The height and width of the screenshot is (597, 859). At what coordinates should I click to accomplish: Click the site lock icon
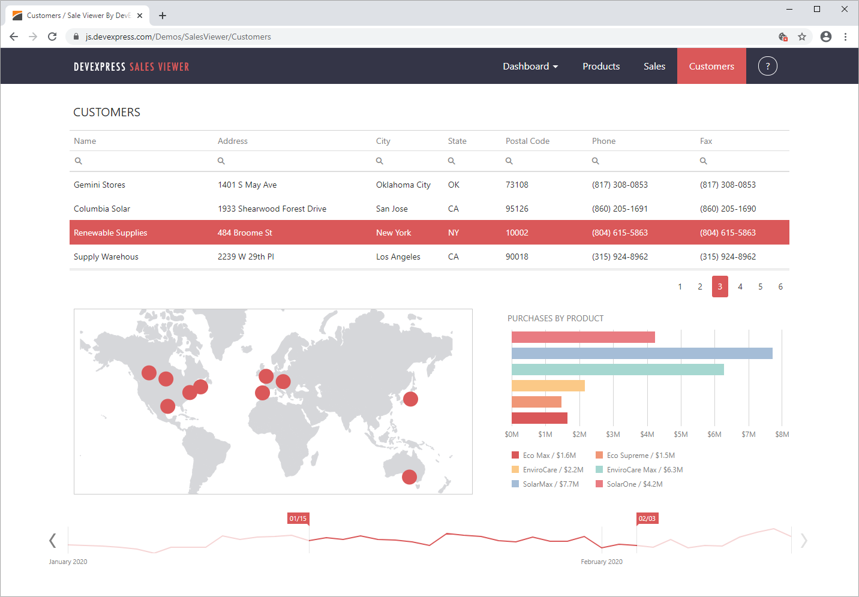76,37
